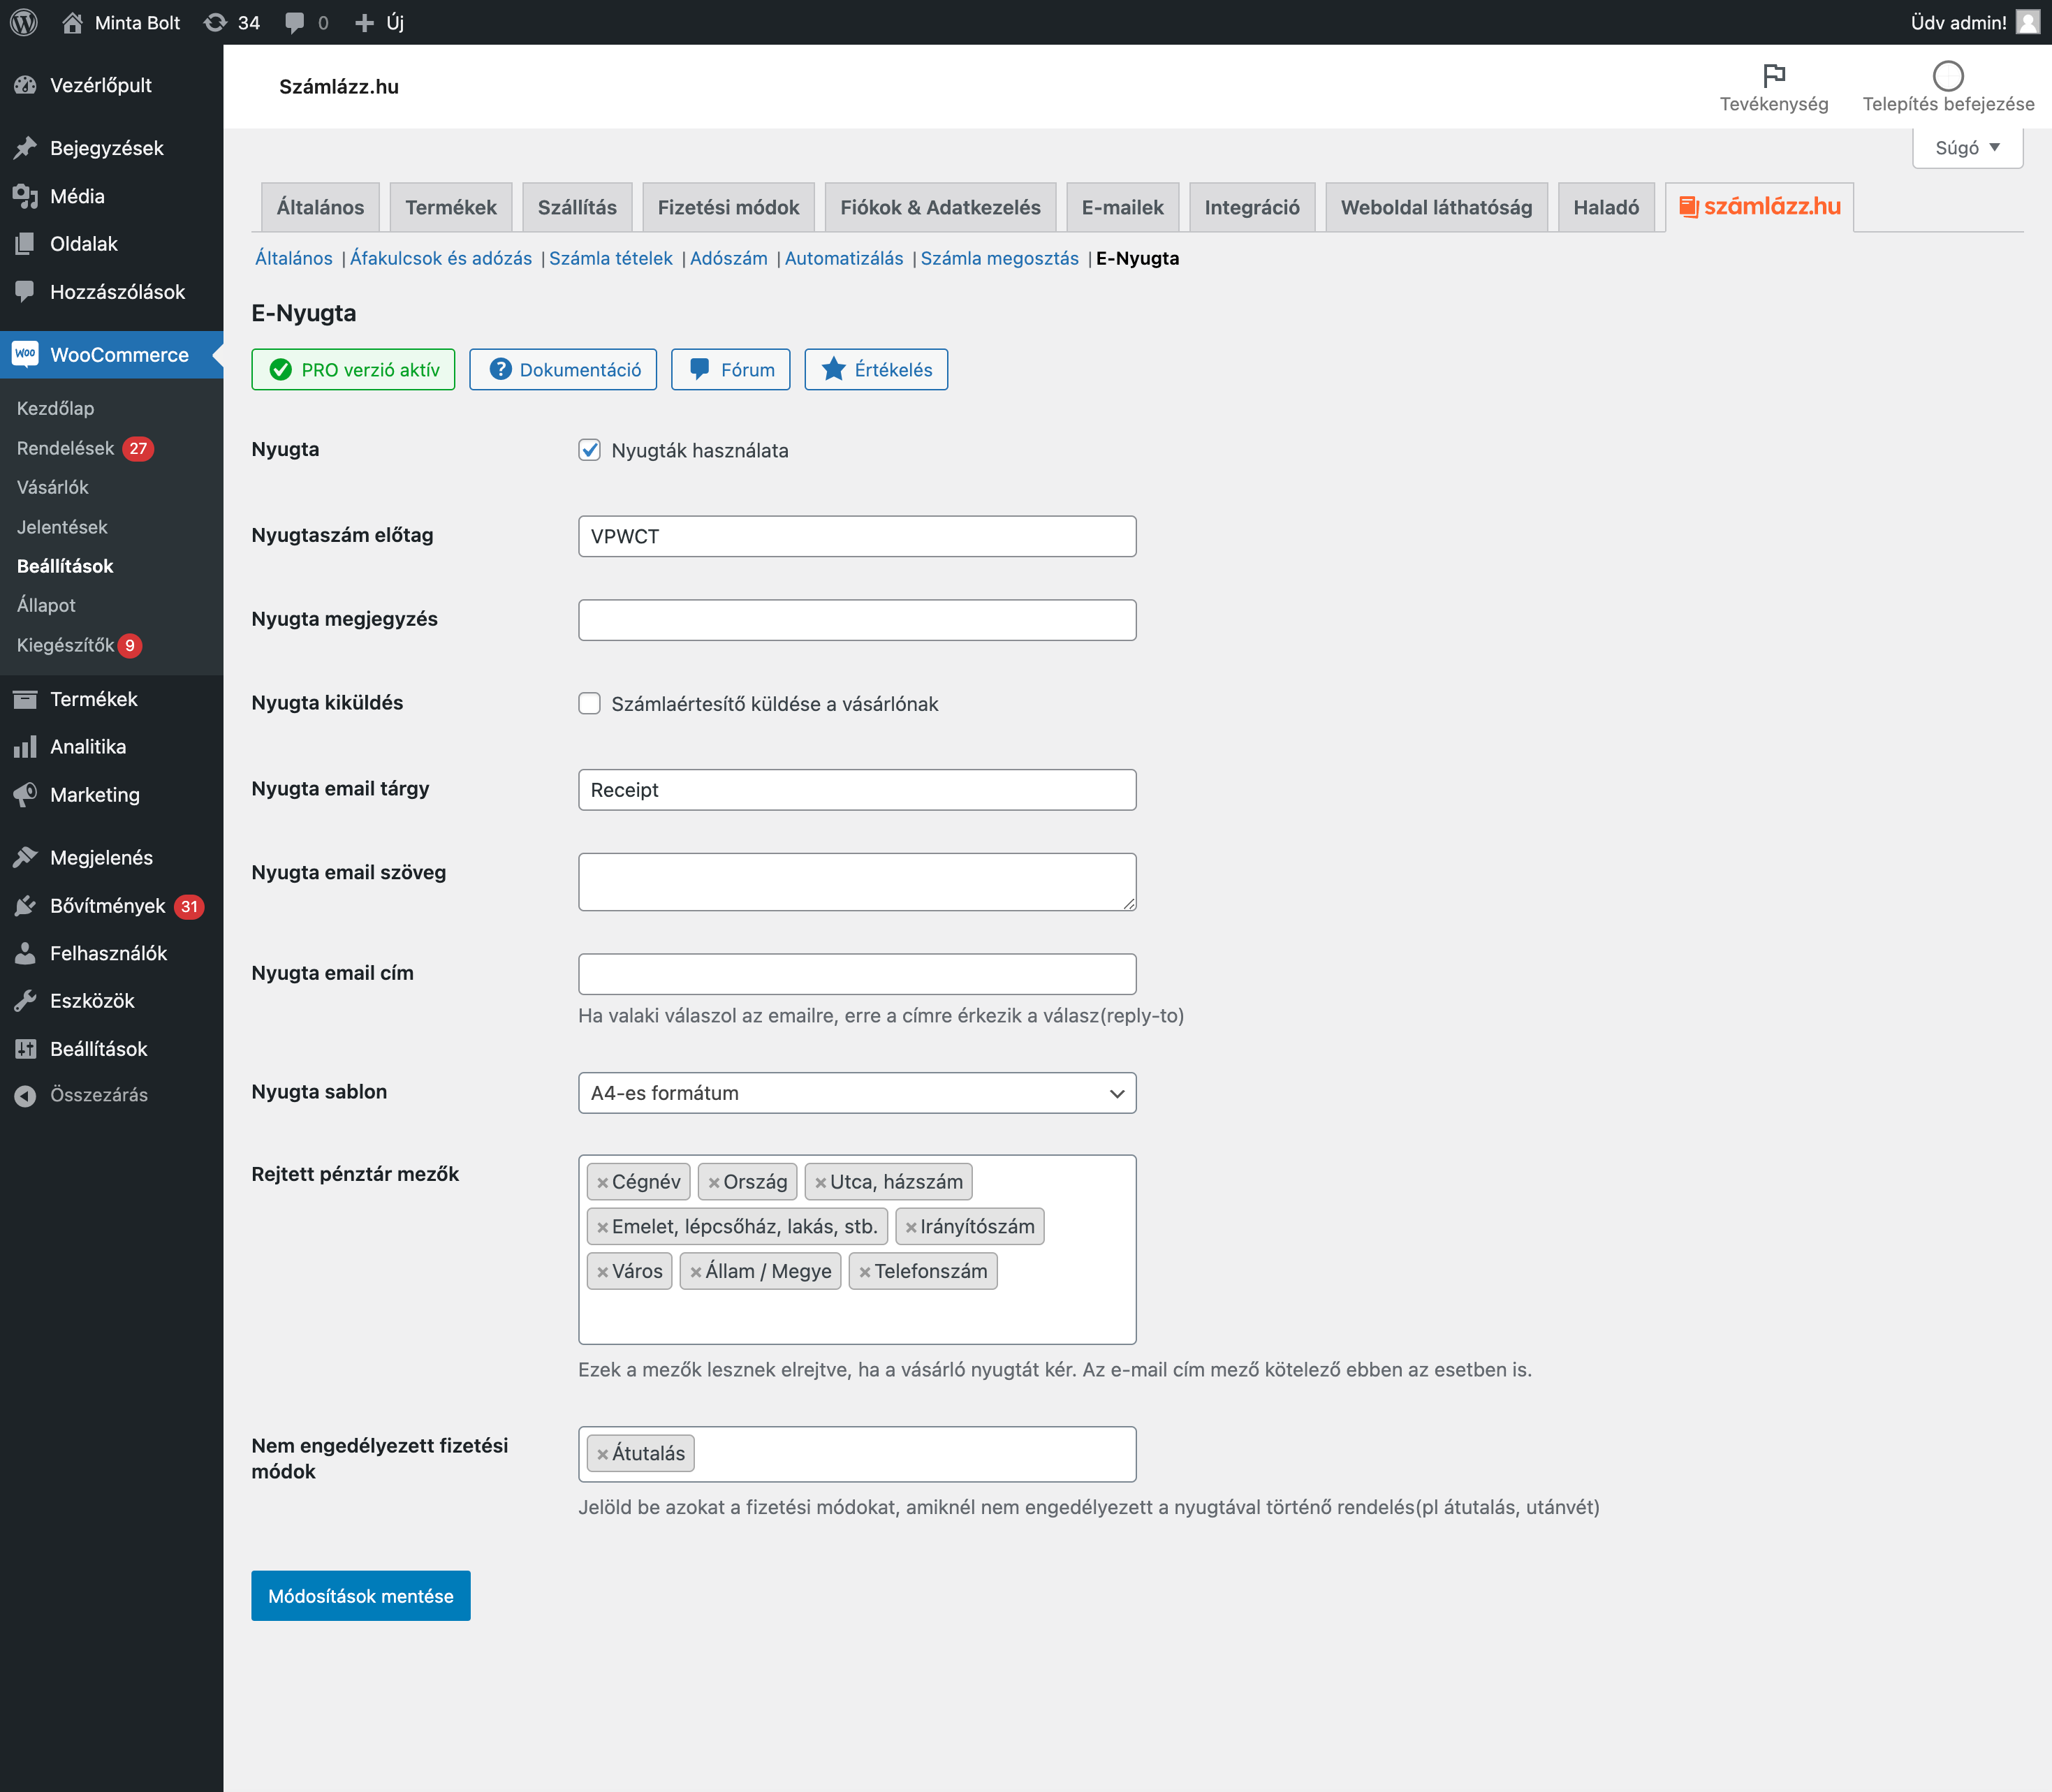Open the Adószám section link

click(x=729, y=258)
